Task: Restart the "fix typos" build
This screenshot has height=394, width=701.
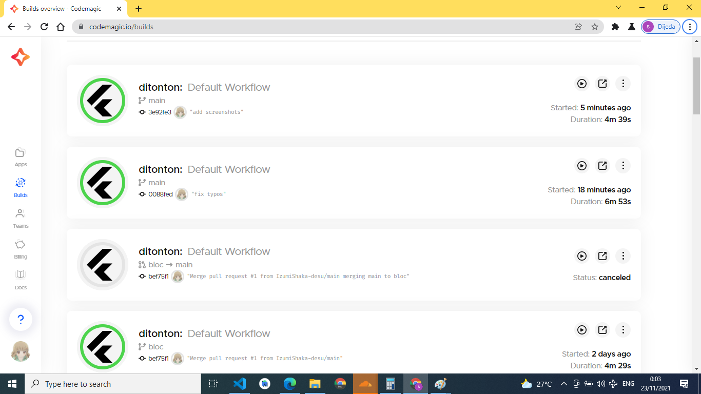Action: (x=582, y=166)
